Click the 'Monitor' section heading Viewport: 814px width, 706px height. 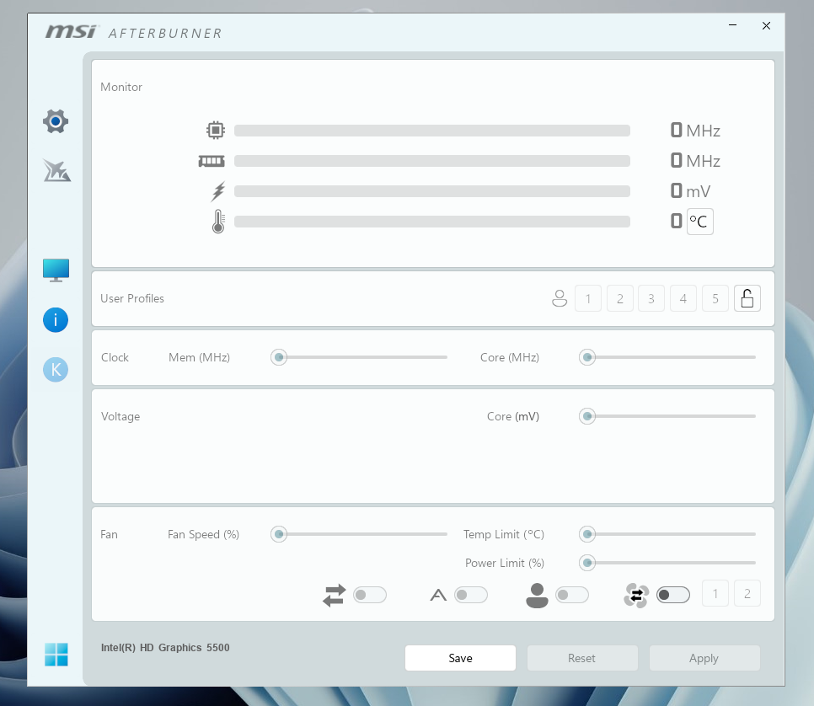pos(121,88)
